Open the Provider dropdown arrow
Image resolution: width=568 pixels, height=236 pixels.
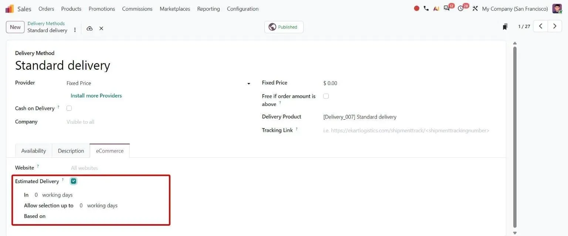click(248, 84)
